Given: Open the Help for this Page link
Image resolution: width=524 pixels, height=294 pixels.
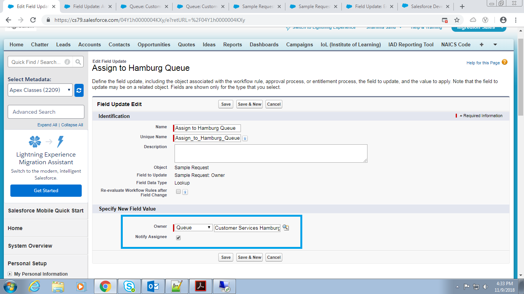Looking at the screenshot, I should 483,63.
